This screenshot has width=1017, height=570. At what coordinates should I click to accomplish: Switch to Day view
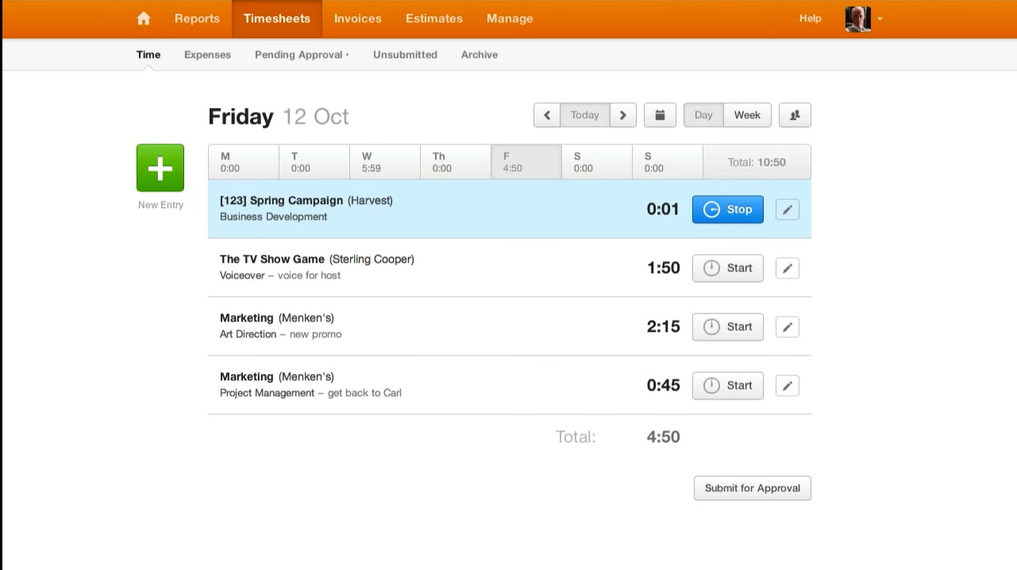tap(703, 115)
